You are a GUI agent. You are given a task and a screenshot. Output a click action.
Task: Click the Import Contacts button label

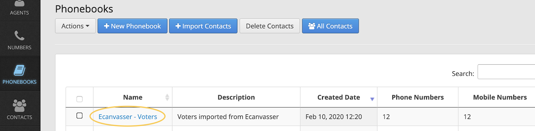pos(207,26)
